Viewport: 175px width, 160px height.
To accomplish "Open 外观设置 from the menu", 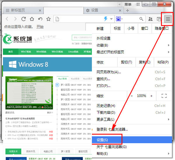I will [132, 38].
